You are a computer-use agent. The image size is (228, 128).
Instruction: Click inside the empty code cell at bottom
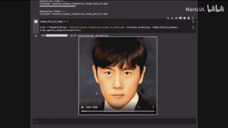coord(115,122)
